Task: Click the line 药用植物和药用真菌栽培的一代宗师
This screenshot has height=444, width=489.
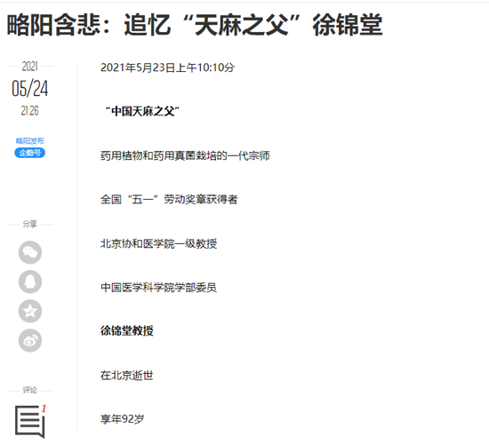Action: pos(185,155)
